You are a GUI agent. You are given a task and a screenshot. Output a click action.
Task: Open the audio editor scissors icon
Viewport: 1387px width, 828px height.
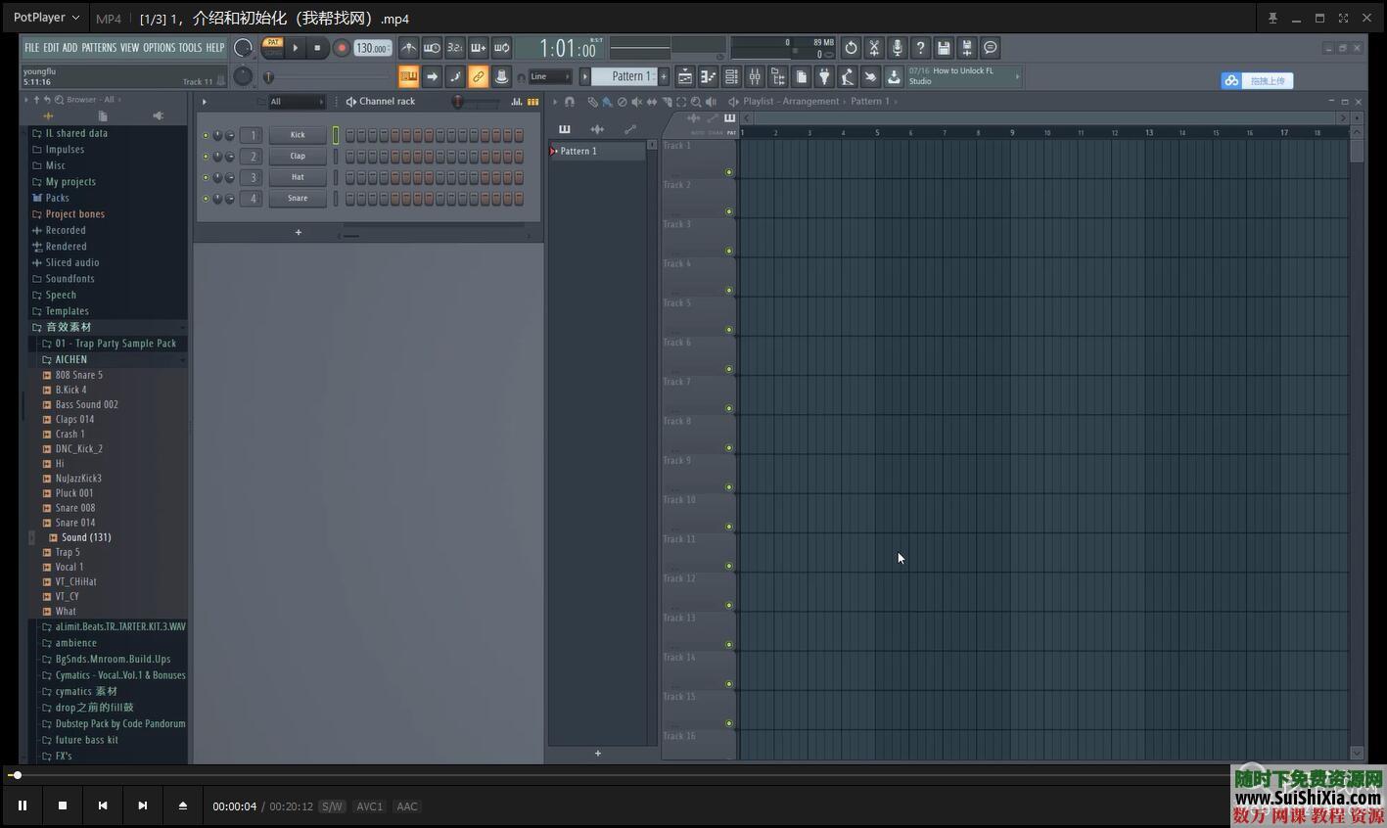point(874,48)
